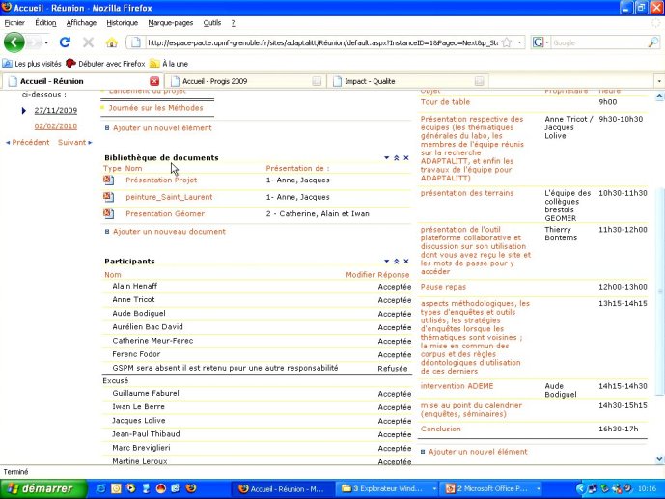Image resolution: width=665 pixels, height=499 pixels.
Task: Switch to the Impact - Qualite tab
Action: point(407,81)
